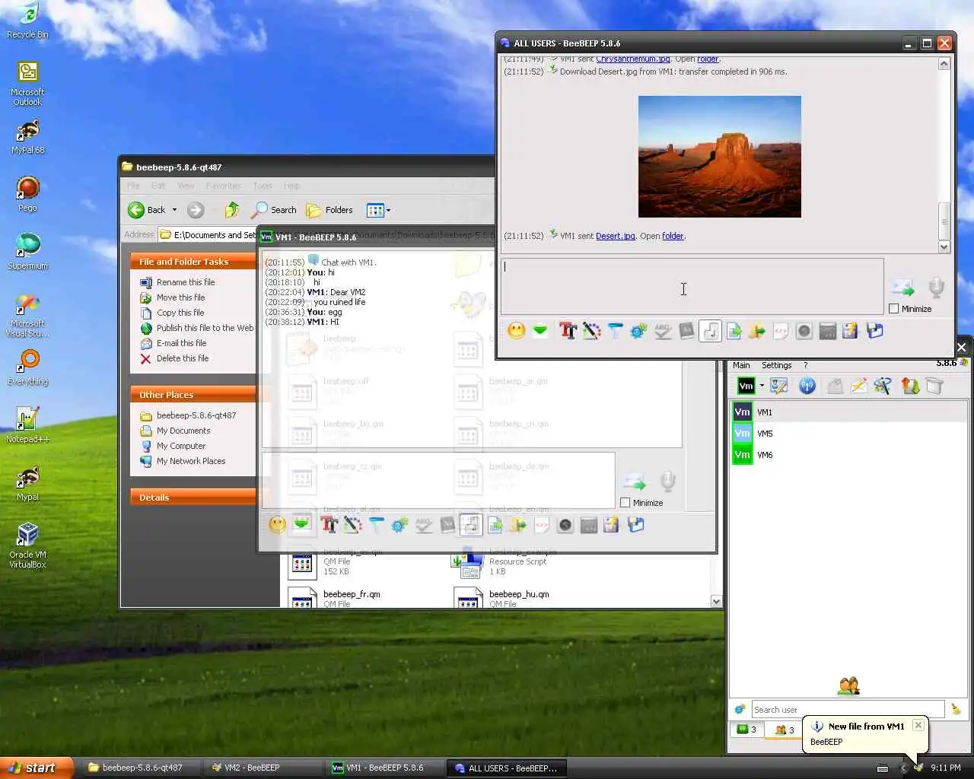This screenshot has width=974, height=779.
Task: Switch to users tab showing 3
Action: coord(784,730)
